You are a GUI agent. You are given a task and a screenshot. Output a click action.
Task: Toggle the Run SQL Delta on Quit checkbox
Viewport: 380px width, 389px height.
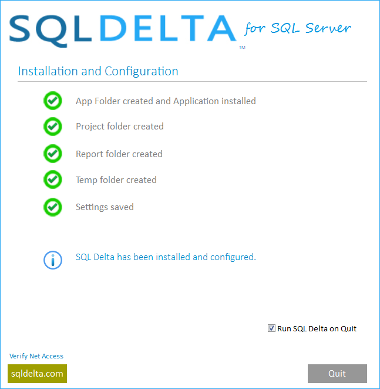point(271,328)
